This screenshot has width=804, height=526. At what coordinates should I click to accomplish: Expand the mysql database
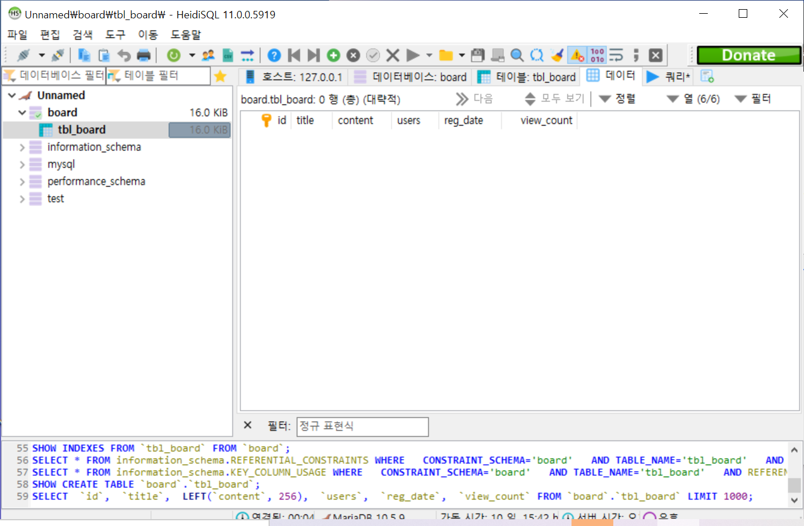tap(22, 164)
